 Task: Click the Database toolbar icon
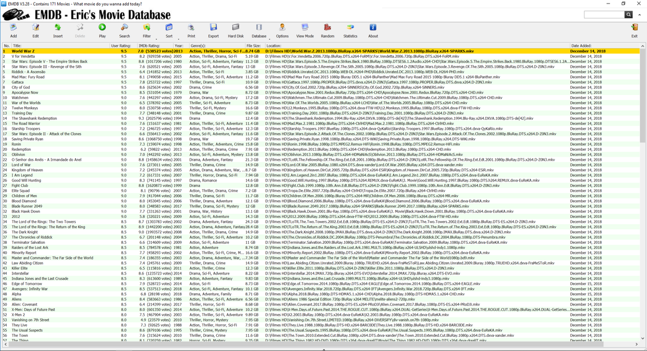click(259, 27)
